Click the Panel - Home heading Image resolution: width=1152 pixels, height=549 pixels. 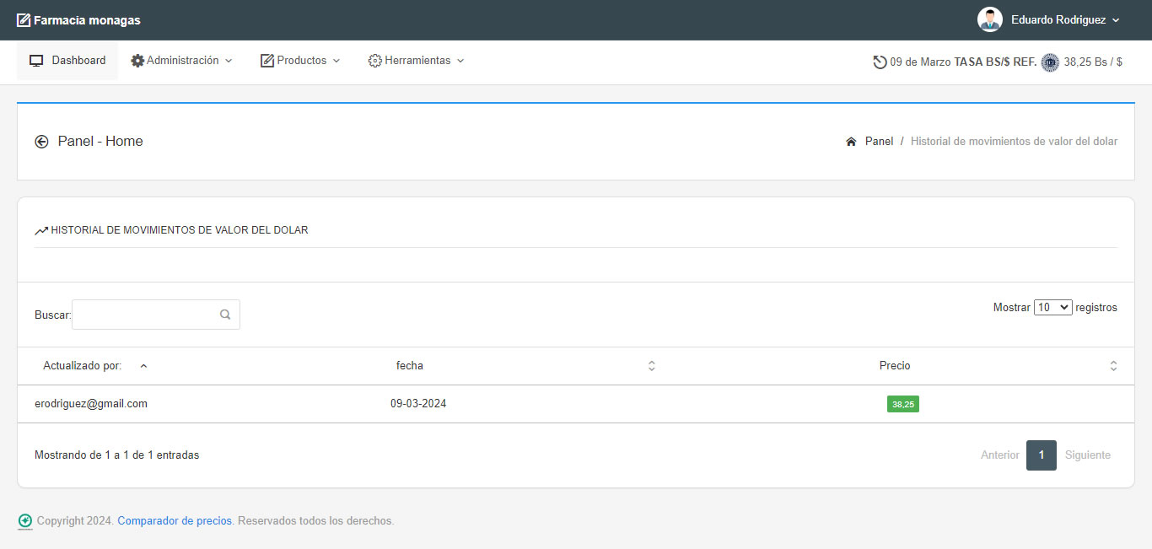point(100,141)
